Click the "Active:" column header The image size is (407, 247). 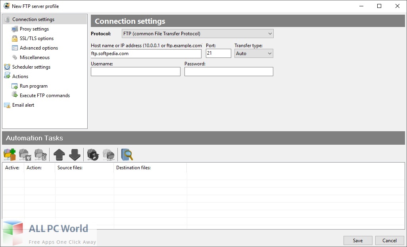(x=12, y=168)
